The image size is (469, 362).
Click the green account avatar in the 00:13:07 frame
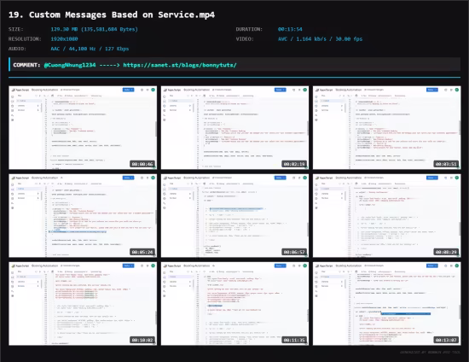457,266
